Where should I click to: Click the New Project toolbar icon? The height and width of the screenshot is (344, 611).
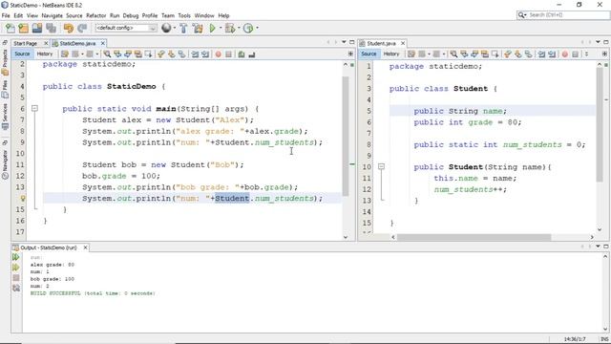tap(23, 28)
